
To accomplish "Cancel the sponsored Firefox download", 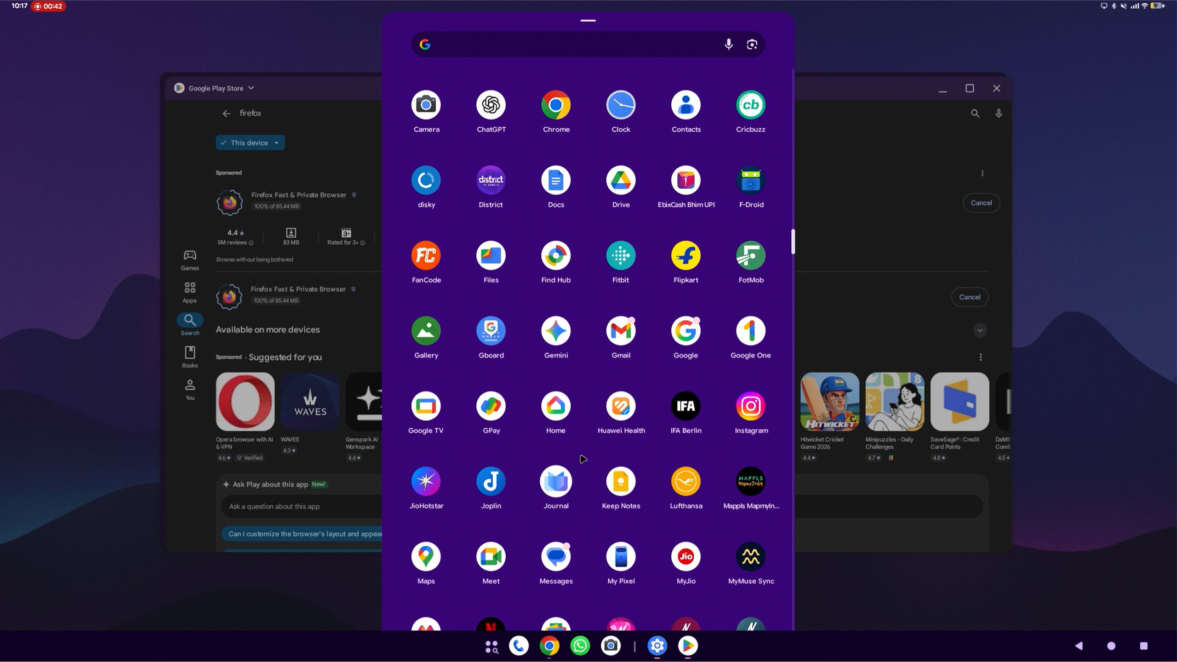I will [981, 203].
